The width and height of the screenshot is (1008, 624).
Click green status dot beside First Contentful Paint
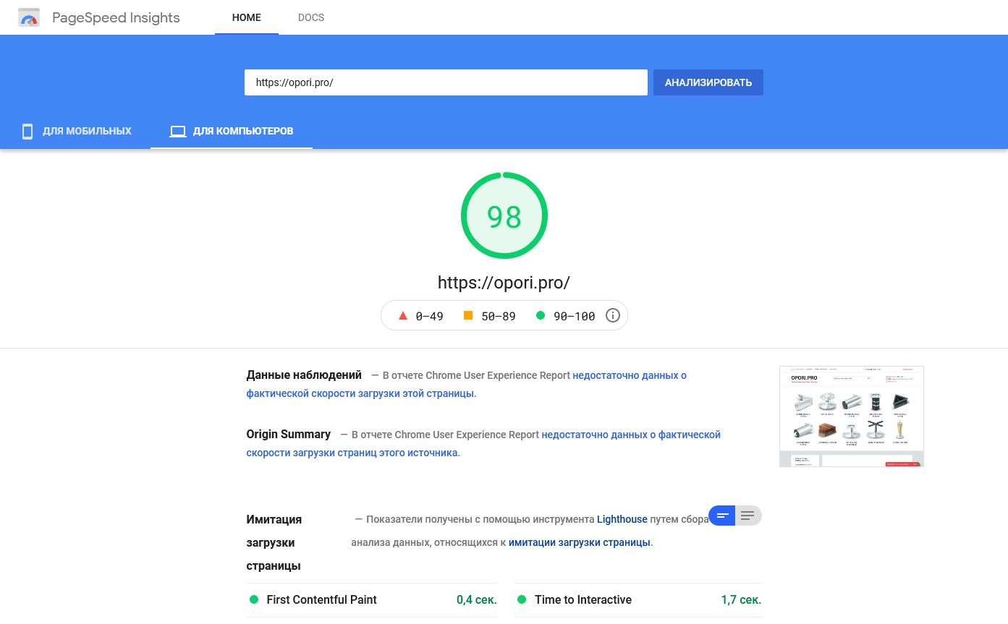point(254,599)
